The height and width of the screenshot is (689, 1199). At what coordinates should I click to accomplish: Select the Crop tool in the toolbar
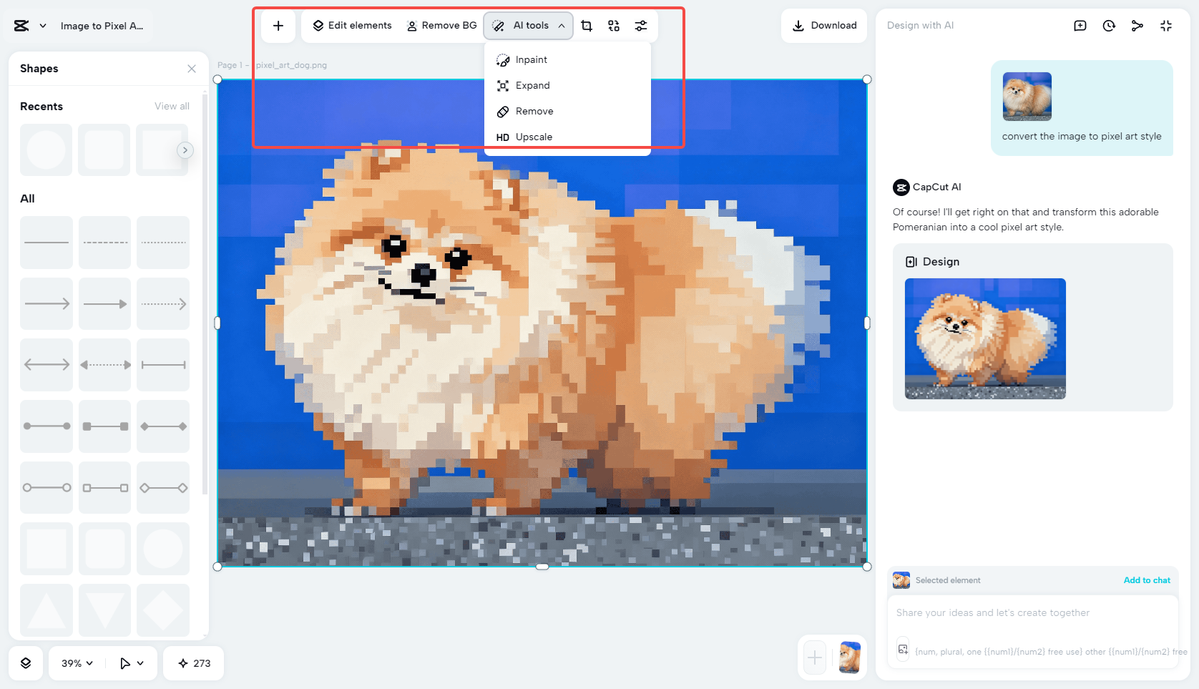(x=586, y=25)
